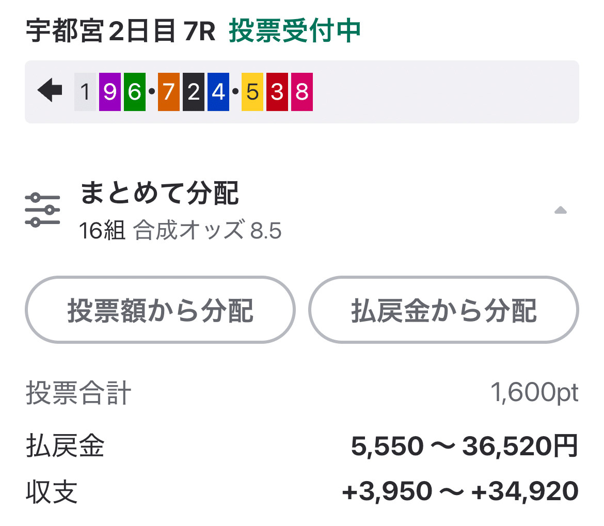The width and height of the screenshot is (604, 526).
Task: Expand the 16組 combinations list
Action: pos(100,230)
